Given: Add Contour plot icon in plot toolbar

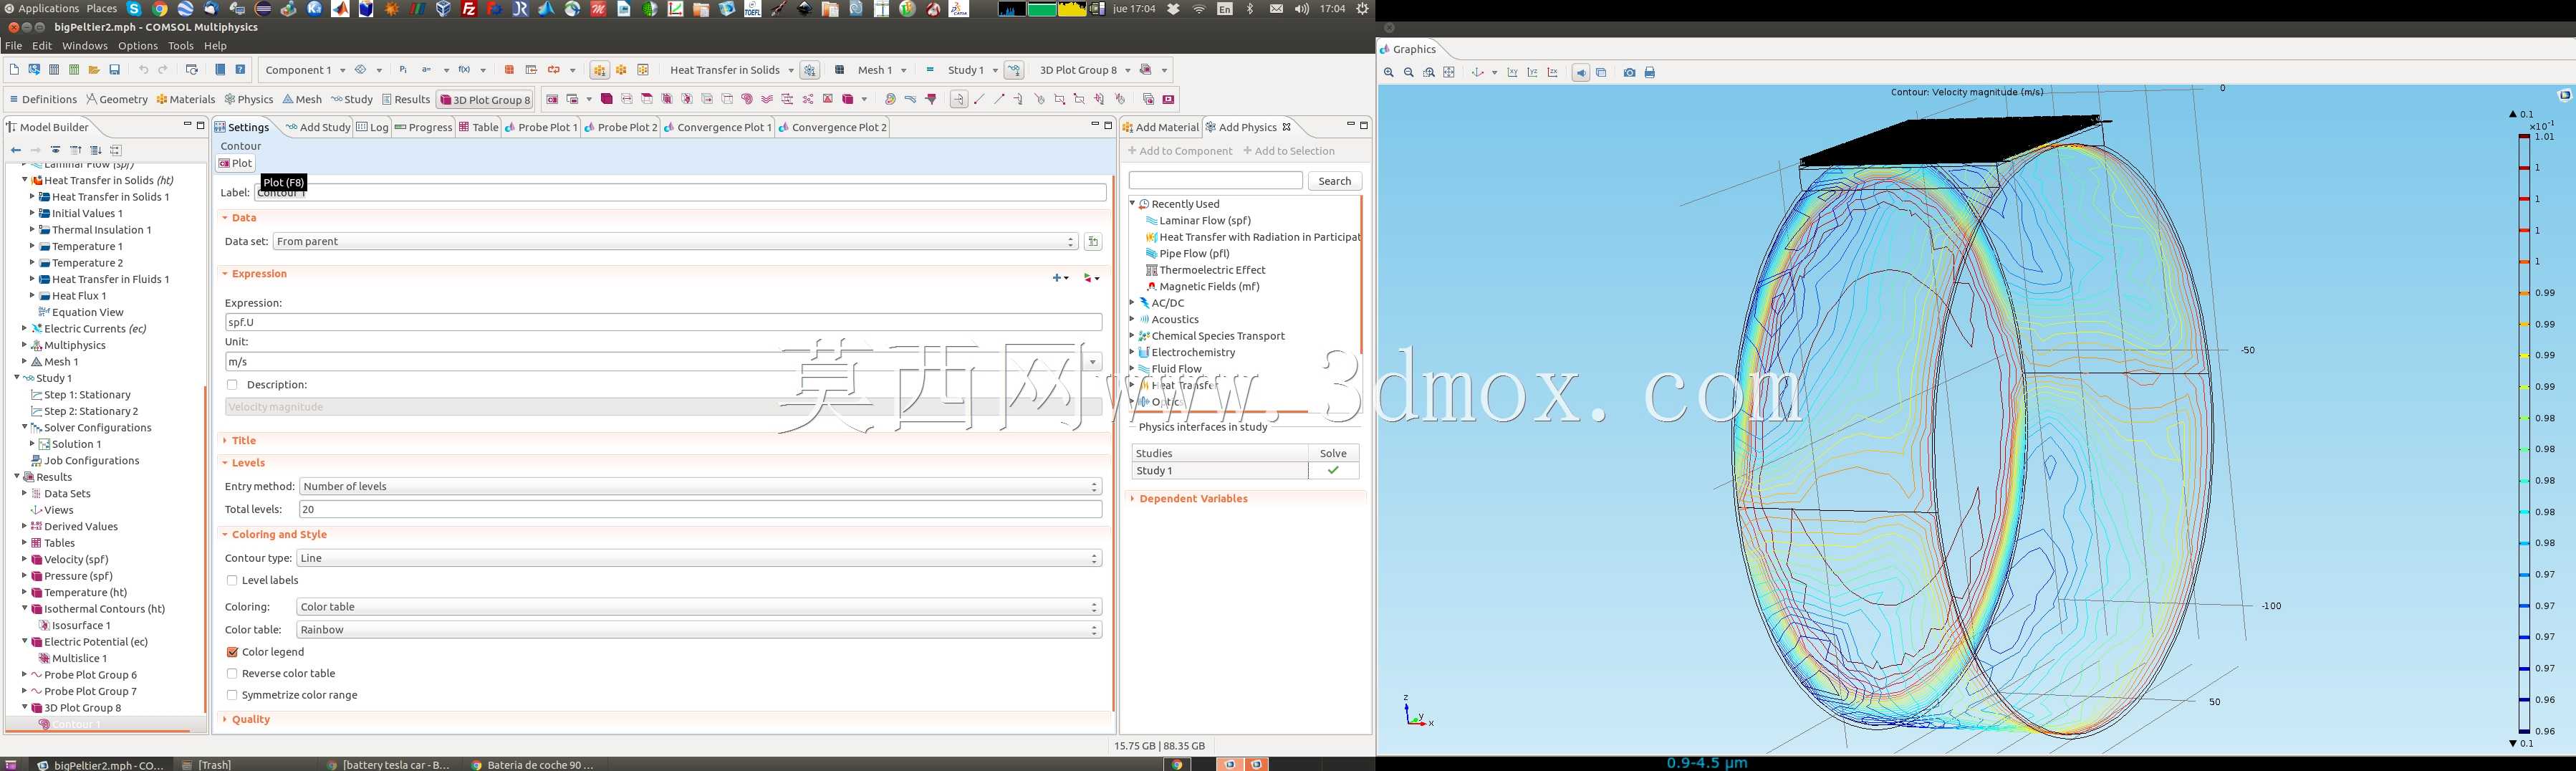Looking at the screenshot, I should tap(747, 99).
